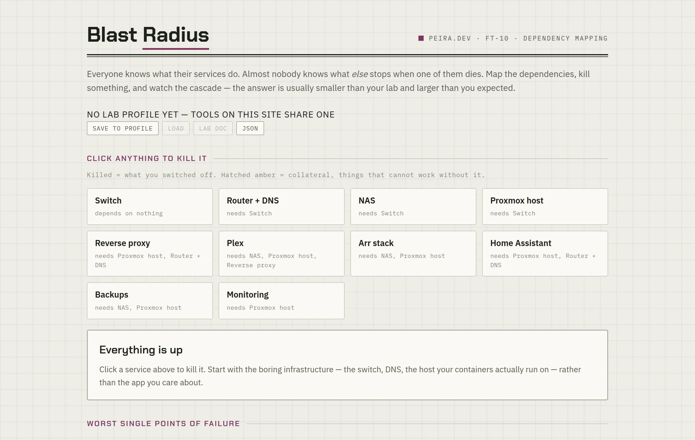Image resolution: width=695 pixels, height=440 pixels.
Task: Click the Save to Profile button
Action: tap(122, 128)
